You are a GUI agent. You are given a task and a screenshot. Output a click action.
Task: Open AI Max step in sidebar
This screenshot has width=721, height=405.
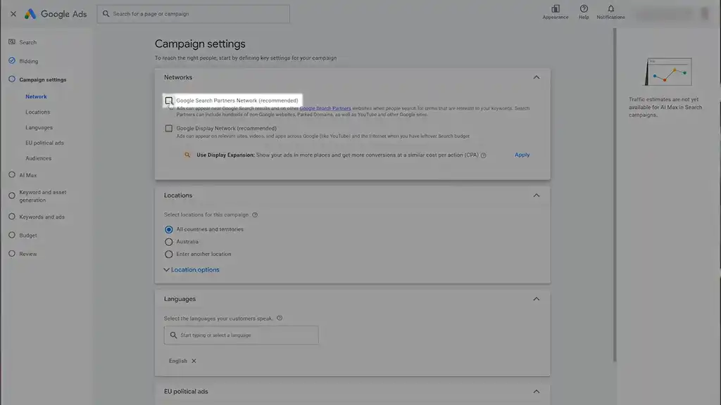pyautogui.click(x=28, y=175)
